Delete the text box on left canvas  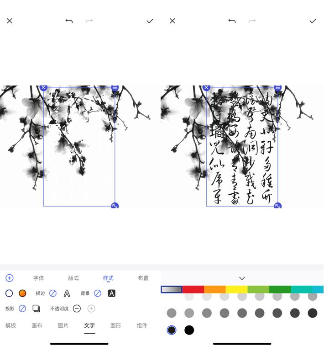43,88
